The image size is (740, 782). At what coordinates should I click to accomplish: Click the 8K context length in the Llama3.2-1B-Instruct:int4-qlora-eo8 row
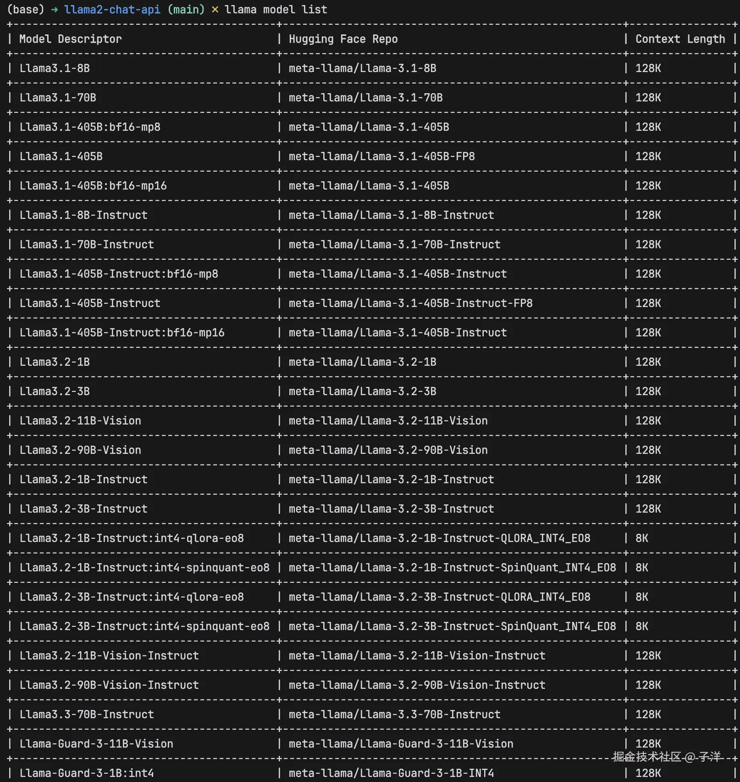click(641, 538)
